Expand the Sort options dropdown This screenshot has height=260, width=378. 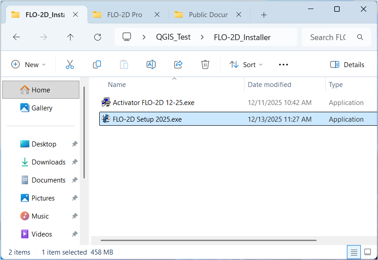246,64
